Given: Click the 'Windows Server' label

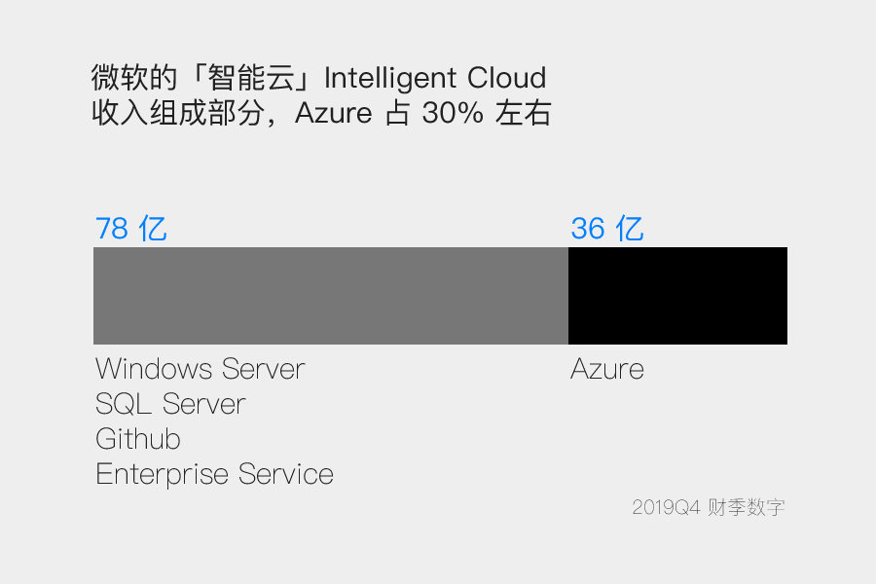Looking at the screenshot, I should (200, 369).
